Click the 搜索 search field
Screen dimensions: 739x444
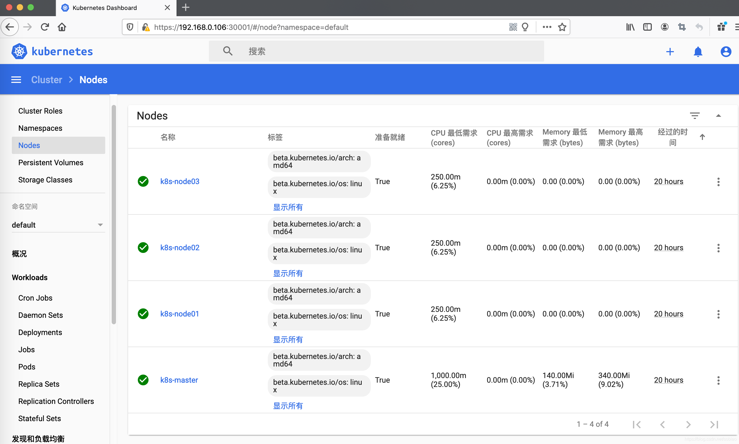tap(376, 51)
